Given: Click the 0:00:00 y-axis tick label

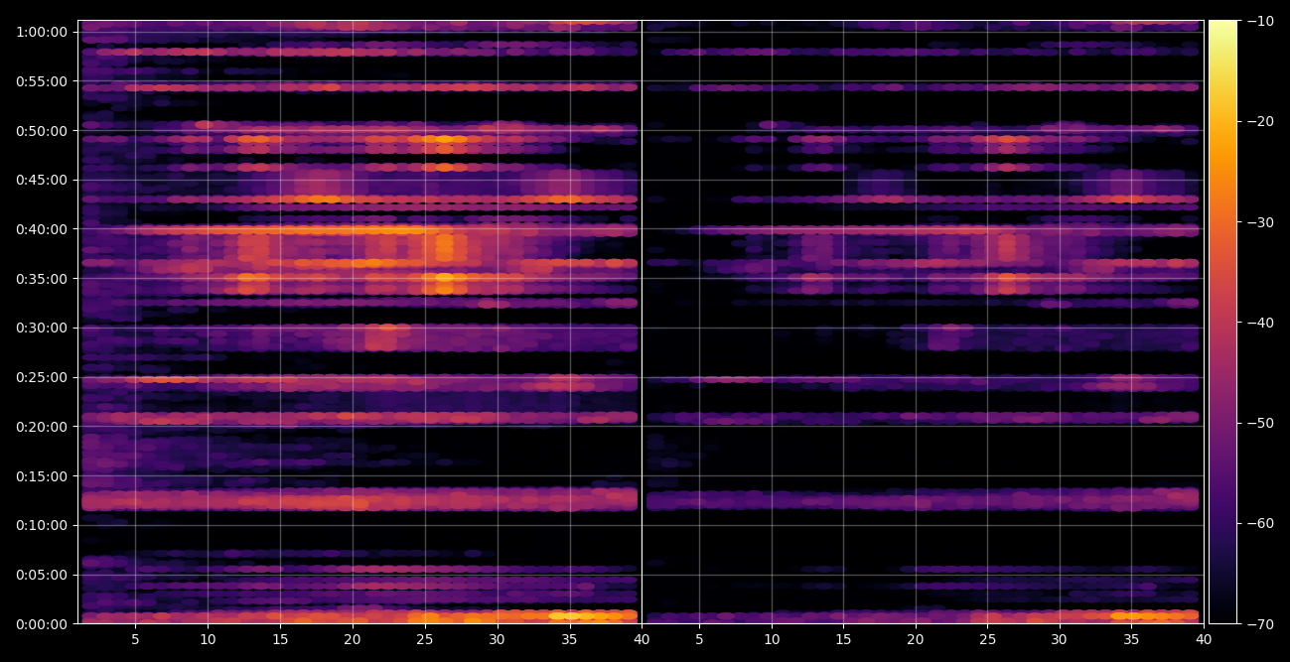Looking at the screenshot, I should click(x=42, y=623).
